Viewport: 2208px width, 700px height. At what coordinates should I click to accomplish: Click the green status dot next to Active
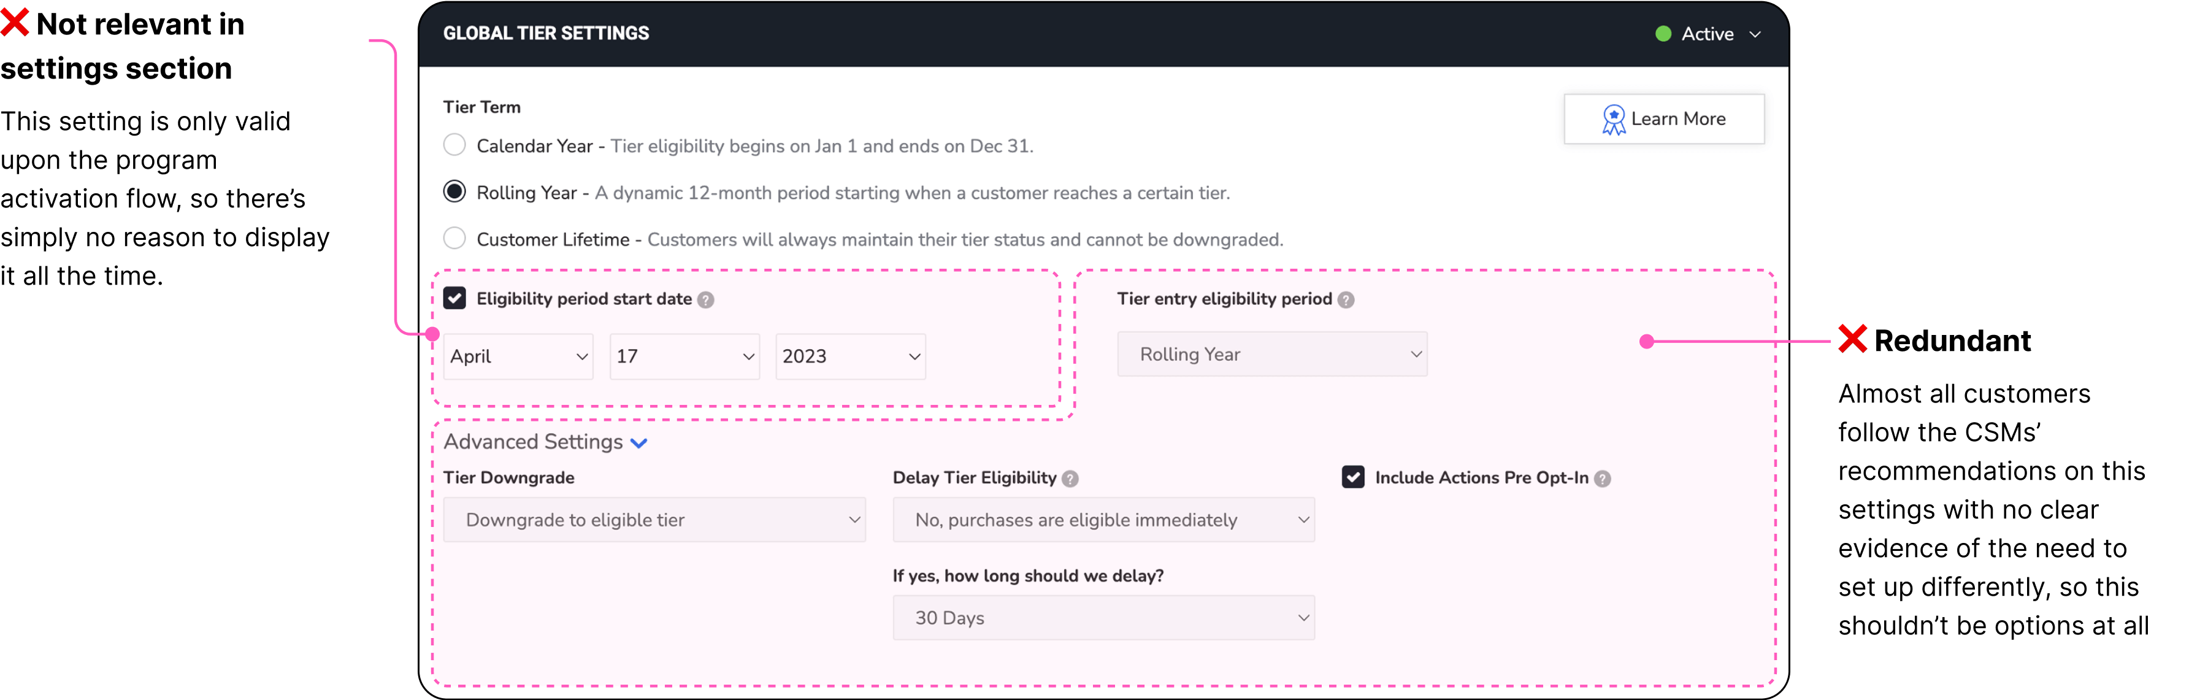click(1663, 34)
